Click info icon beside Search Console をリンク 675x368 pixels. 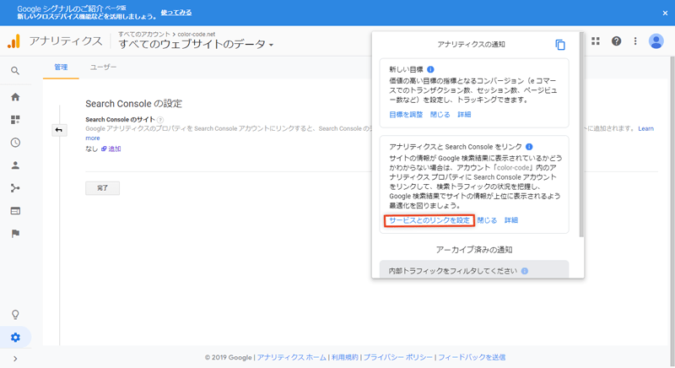pos(529,147)
